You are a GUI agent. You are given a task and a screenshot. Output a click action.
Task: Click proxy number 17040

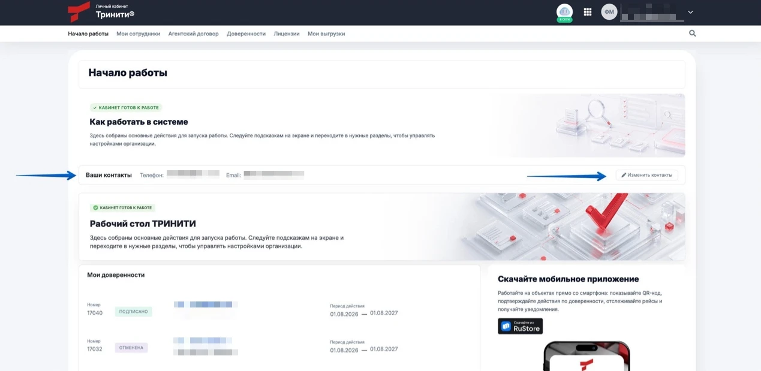(x=95, y=313)
